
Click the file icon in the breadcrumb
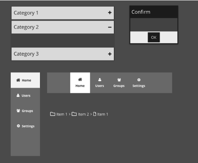(94, 114)
